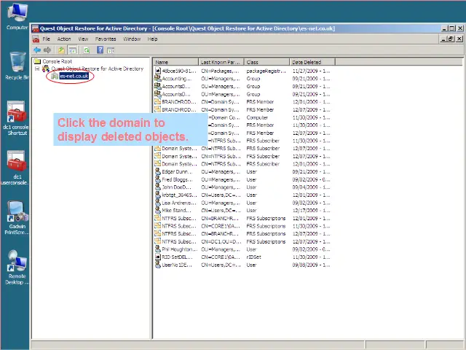
Task: Click the 09/04/2009 date deleted cell
Action: coord(311,187)
